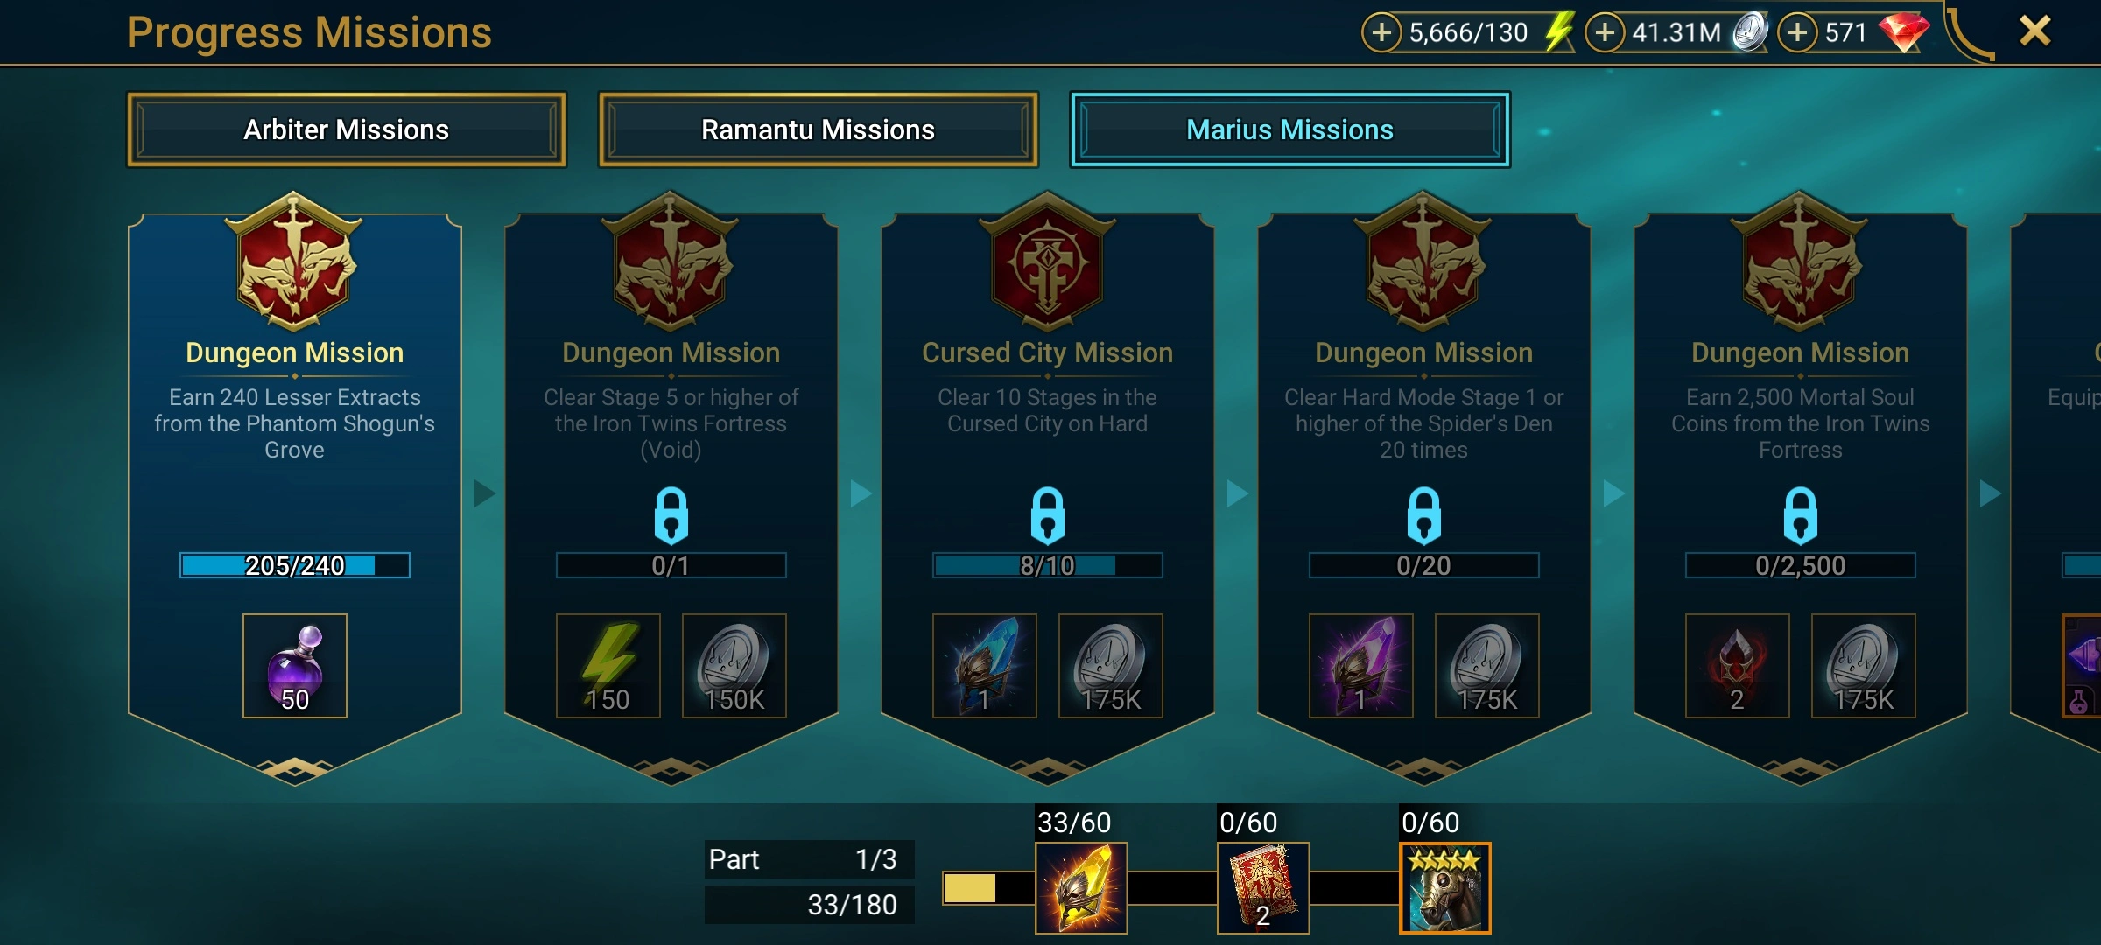Click the 205/240 Lesser Extracts progress bar
The height and width of the screenshot is (945, 2101).
point(295,565)
